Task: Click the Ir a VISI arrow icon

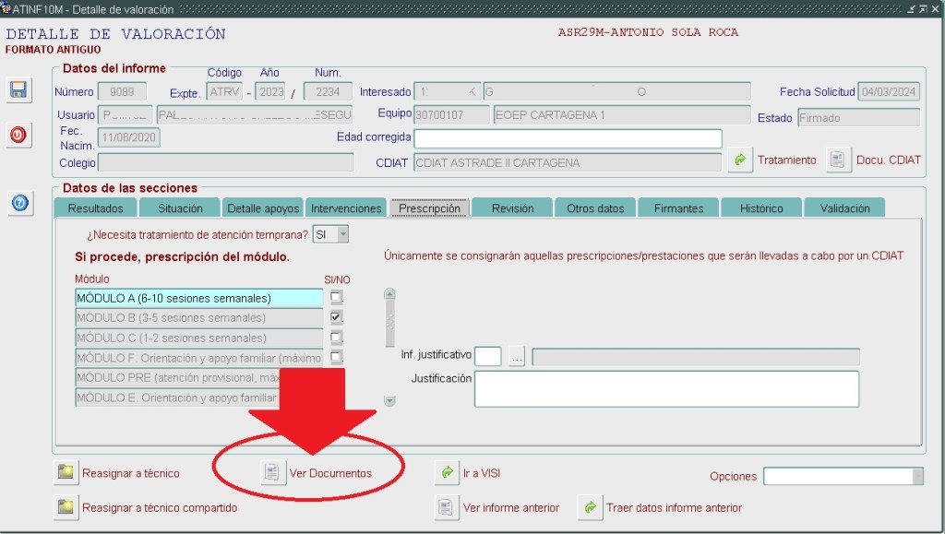Action: coord(447,473)
